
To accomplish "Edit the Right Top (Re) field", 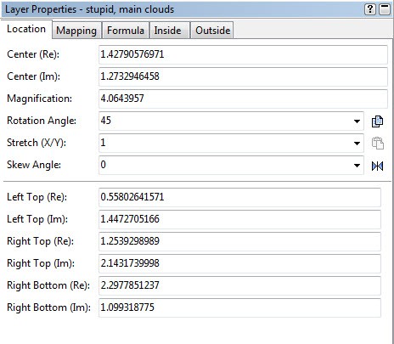I will pos(239,241).
